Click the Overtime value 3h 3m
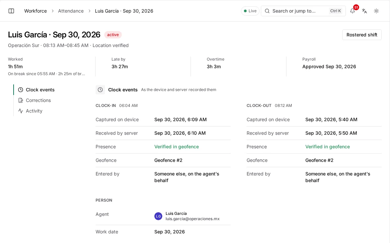The image size is (390, 243). [x=214, y=67]
